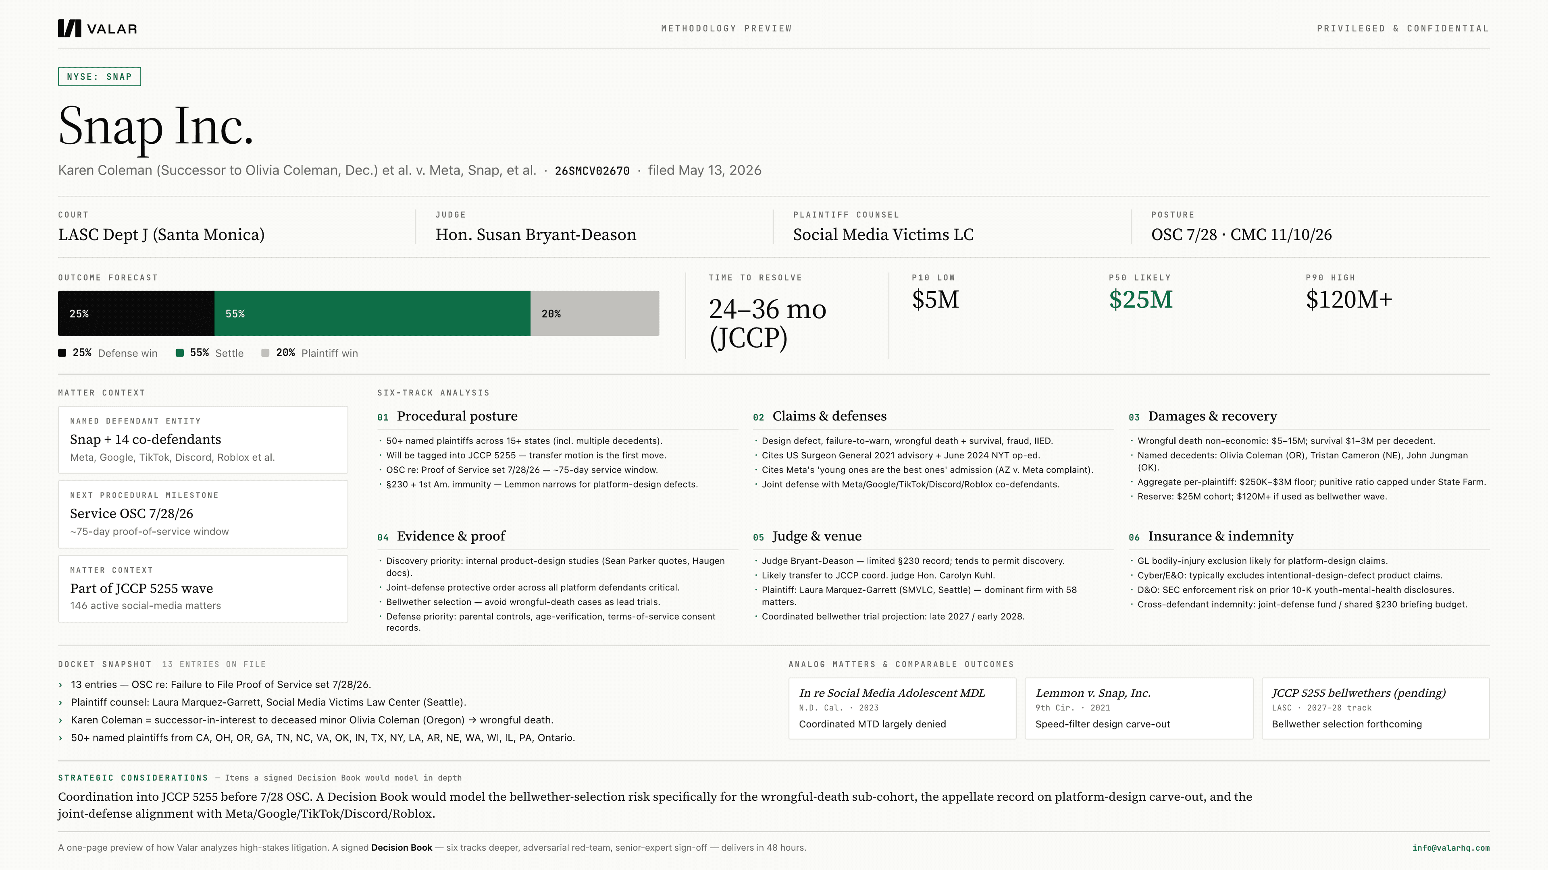This screenshot has width=1548, height=870.
Task: Click the METHODOLOGY PREVIEW header label
Action: tap(726, 28)
